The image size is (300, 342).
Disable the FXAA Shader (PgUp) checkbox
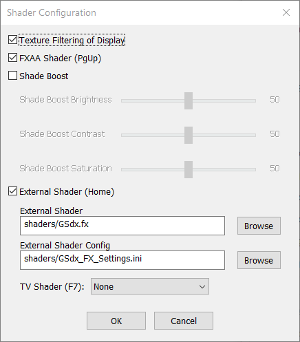(12, 58)
